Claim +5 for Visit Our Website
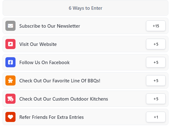The width and height of the screenshot is (171, 127). click(x=156, y=44)
